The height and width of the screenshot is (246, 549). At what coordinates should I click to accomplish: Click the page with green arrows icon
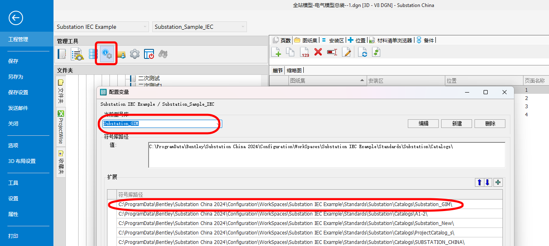click(x=376, y=52)
